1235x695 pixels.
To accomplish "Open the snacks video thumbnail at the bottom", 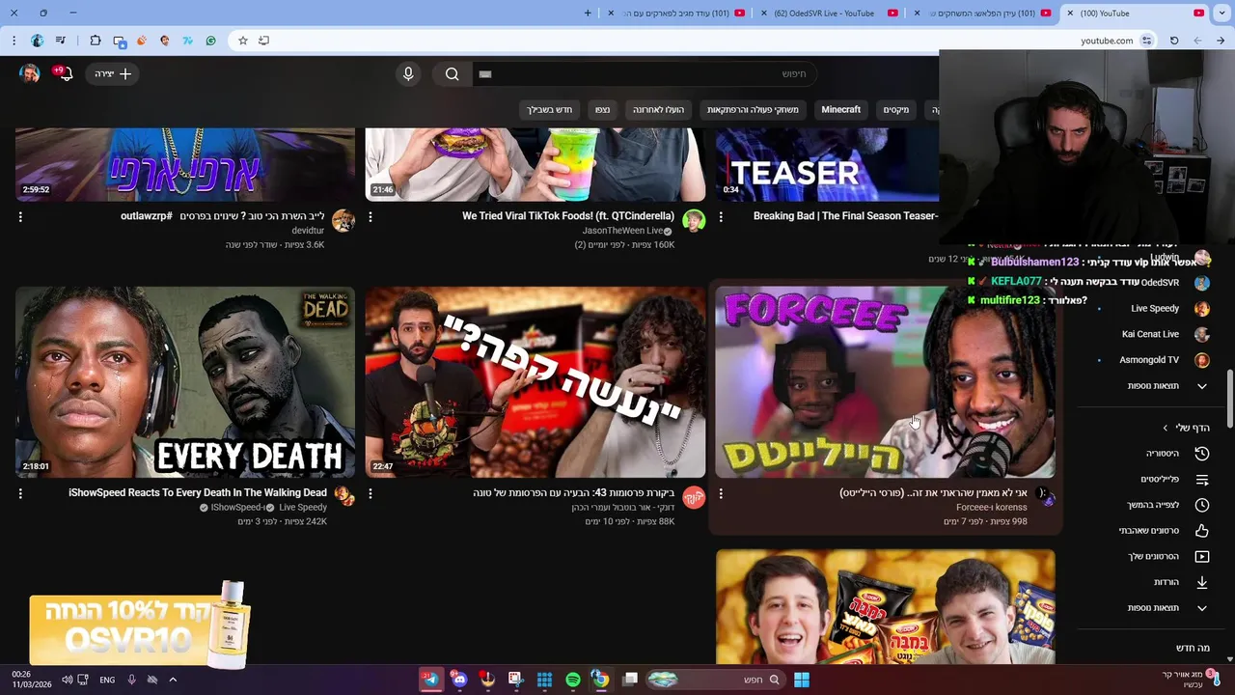I will pos(886,607).
